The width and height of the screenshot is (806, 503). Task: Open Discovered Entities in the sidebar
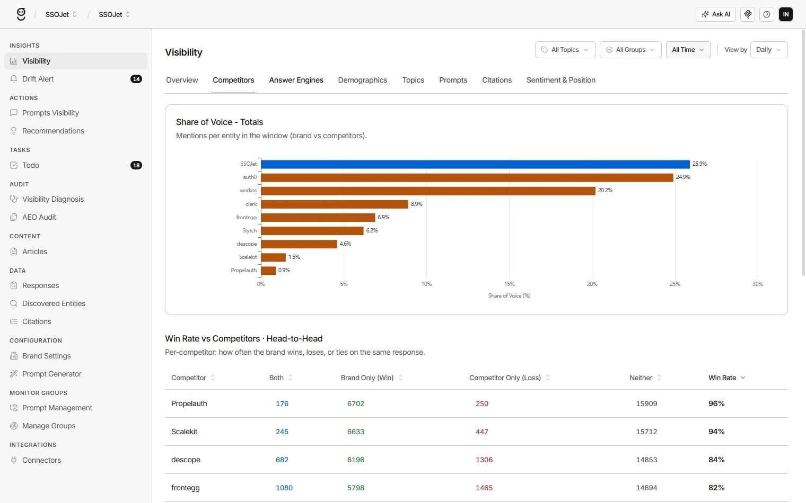76,303
